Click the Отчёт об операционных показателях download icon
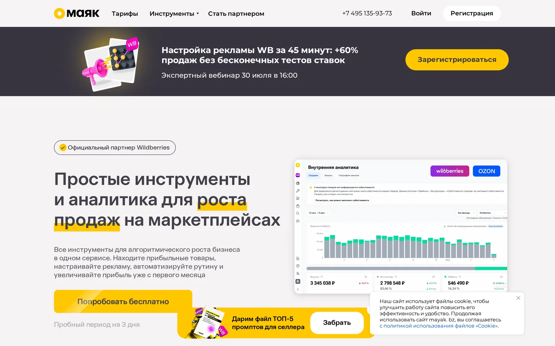This screenshot has width=555, height=346. coord(445,226)
